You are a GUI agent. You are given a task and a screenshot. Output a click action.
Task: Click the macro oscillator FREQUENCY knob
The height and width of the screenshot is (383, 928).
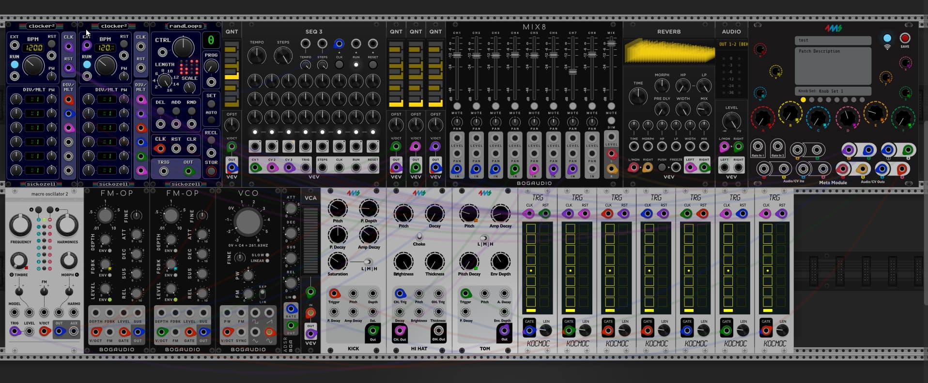tap(20, 225)
